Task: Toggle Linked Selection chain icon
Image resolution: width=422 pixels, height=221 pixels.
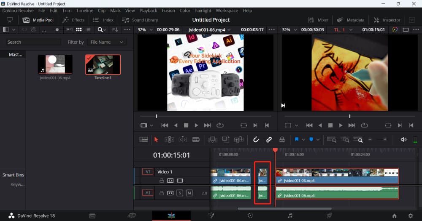Action: tap(269, 140)
